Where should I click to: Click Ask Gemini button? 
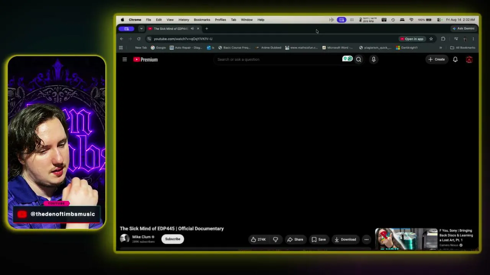point(463,29)
